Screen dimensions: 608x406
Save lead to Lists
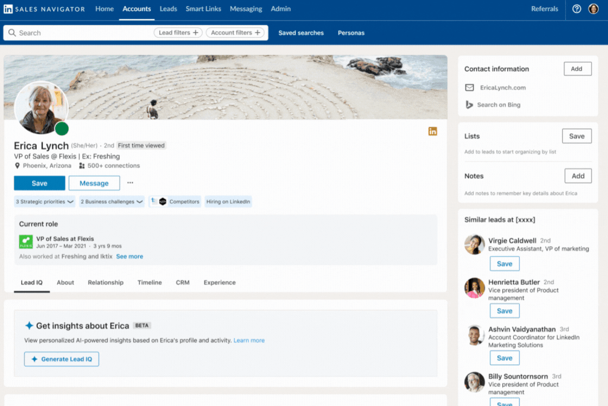pos(577,136)
